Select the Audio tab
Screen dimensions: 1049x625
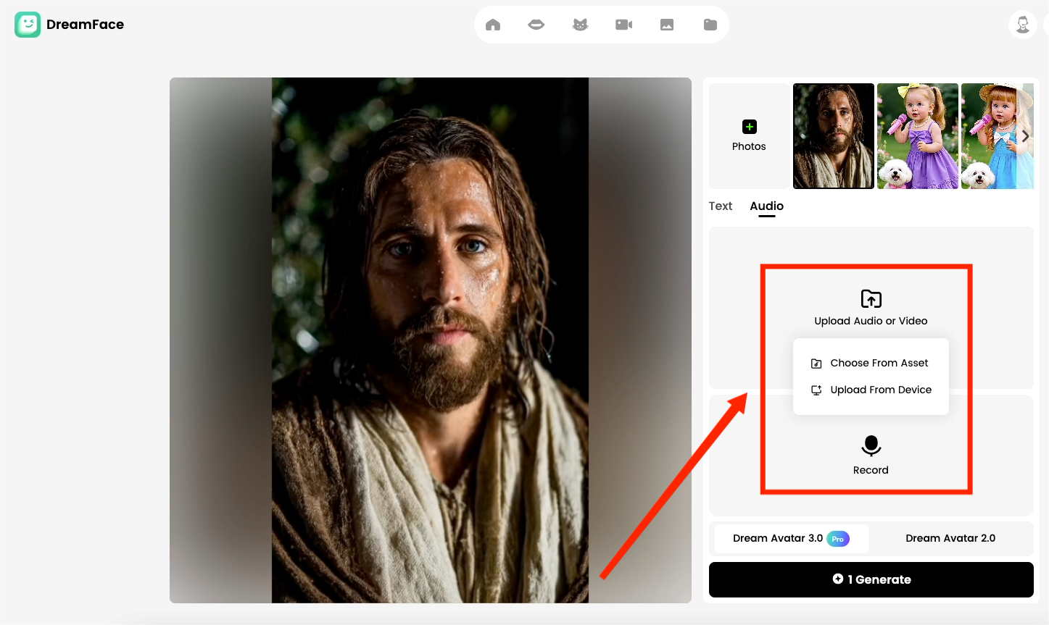coord(766,206)
